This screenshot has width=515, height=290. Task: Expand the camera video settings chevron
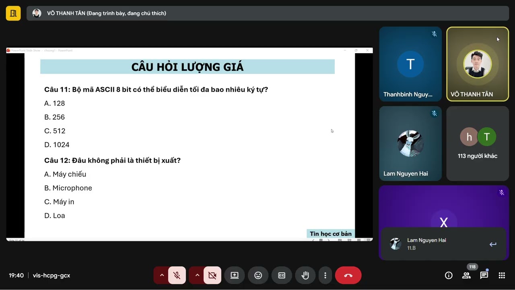[197, 275]
